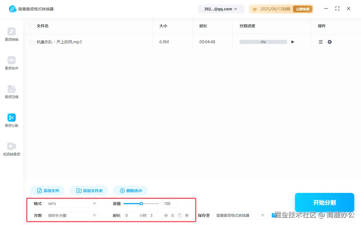Toggle the select-all checkbox beside 文件名
Screen dimensions: 361x225
point(32,26)
